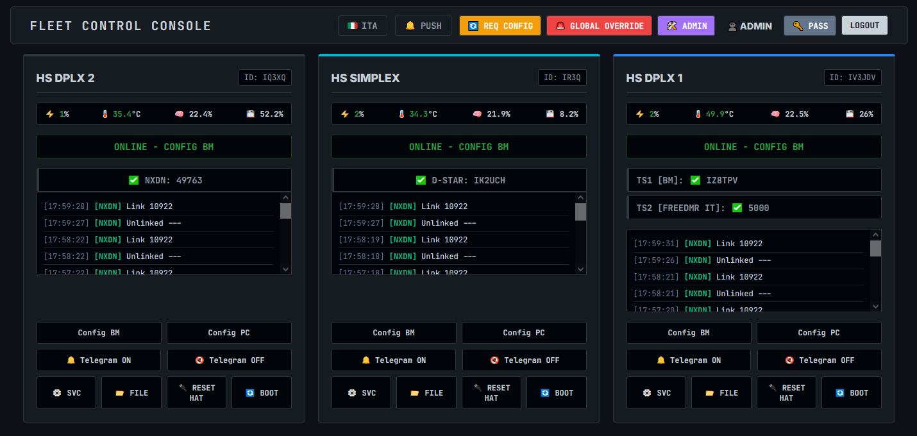Image resolution: width=917 pixels, height=436 pixels.
Task: Open the ADMIN wrench tools icon
Action: tap(671, 26)
